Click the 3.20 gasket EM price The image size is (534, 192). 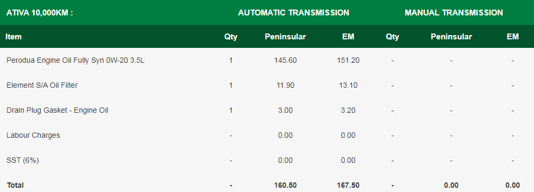click(348, 110)
